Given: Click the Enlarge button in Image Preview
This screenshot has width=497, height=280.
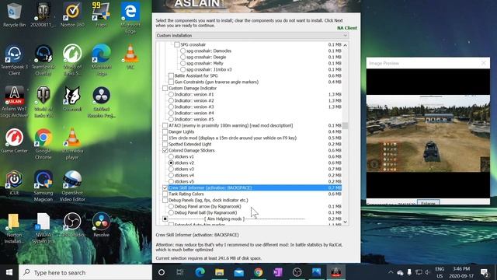Looking at the screenshot, I should [x=428, y=202].
